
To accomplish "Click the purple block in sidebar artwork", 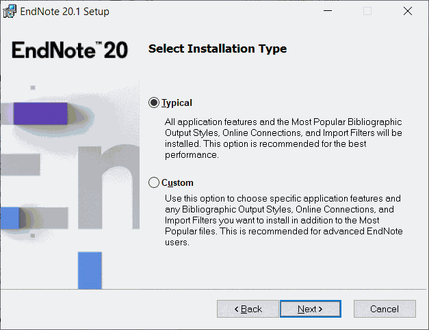I will pos(40,113).
